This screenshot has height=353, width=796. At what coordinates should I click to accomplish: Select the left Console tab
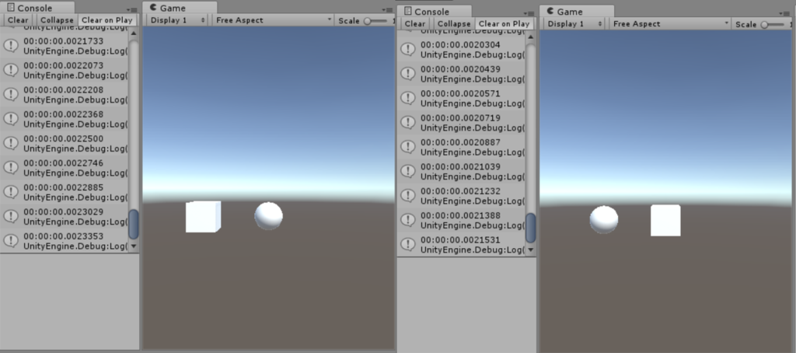pyautogui.click(x=37, y=8)
